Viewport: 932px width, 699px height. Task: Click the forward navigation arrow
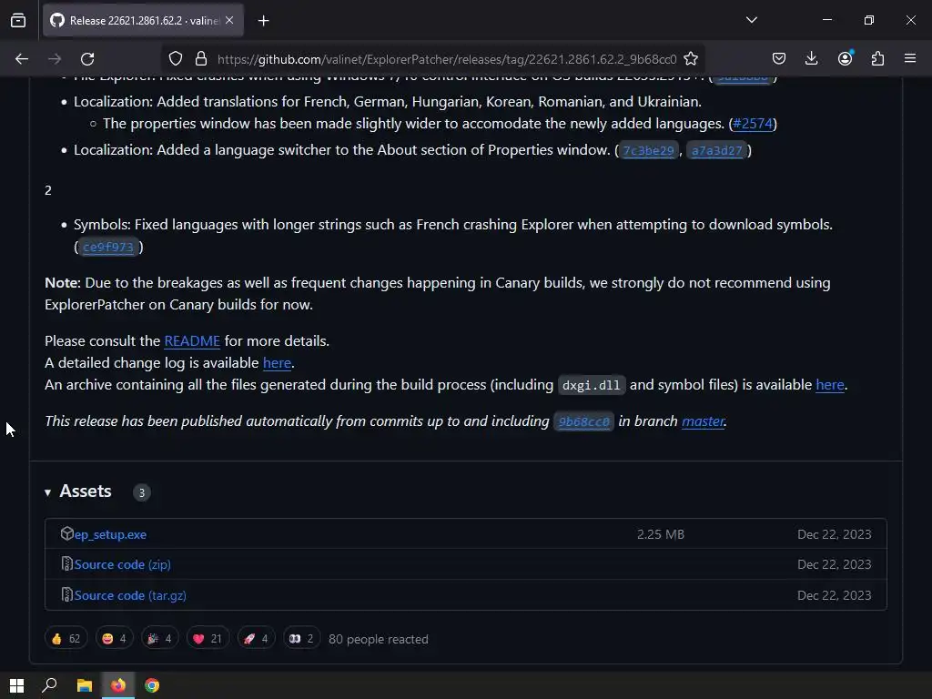click(x=55, y=59)
